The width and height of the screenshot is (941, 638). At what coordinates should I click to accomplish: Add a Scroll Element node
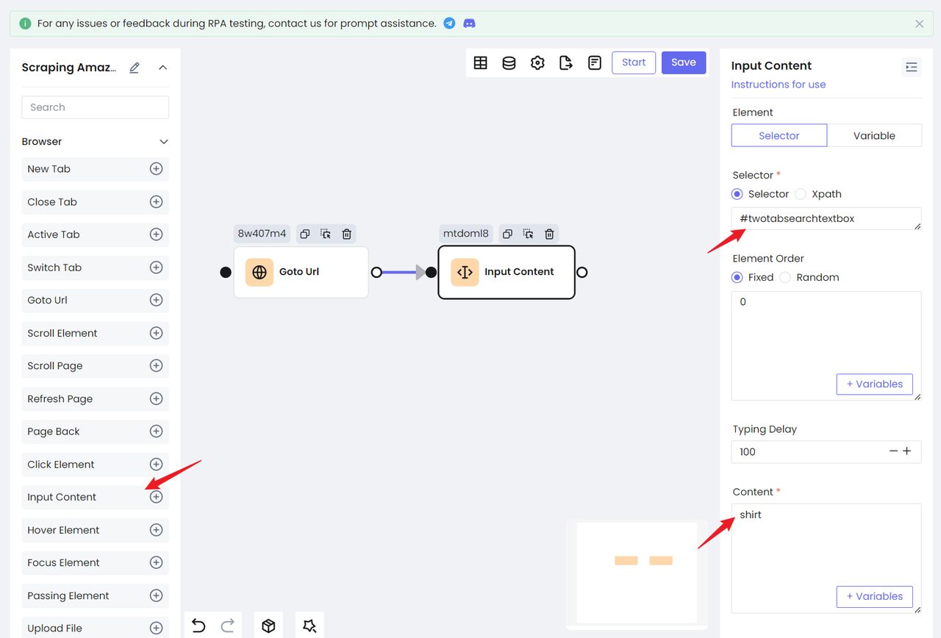point(156,333)
